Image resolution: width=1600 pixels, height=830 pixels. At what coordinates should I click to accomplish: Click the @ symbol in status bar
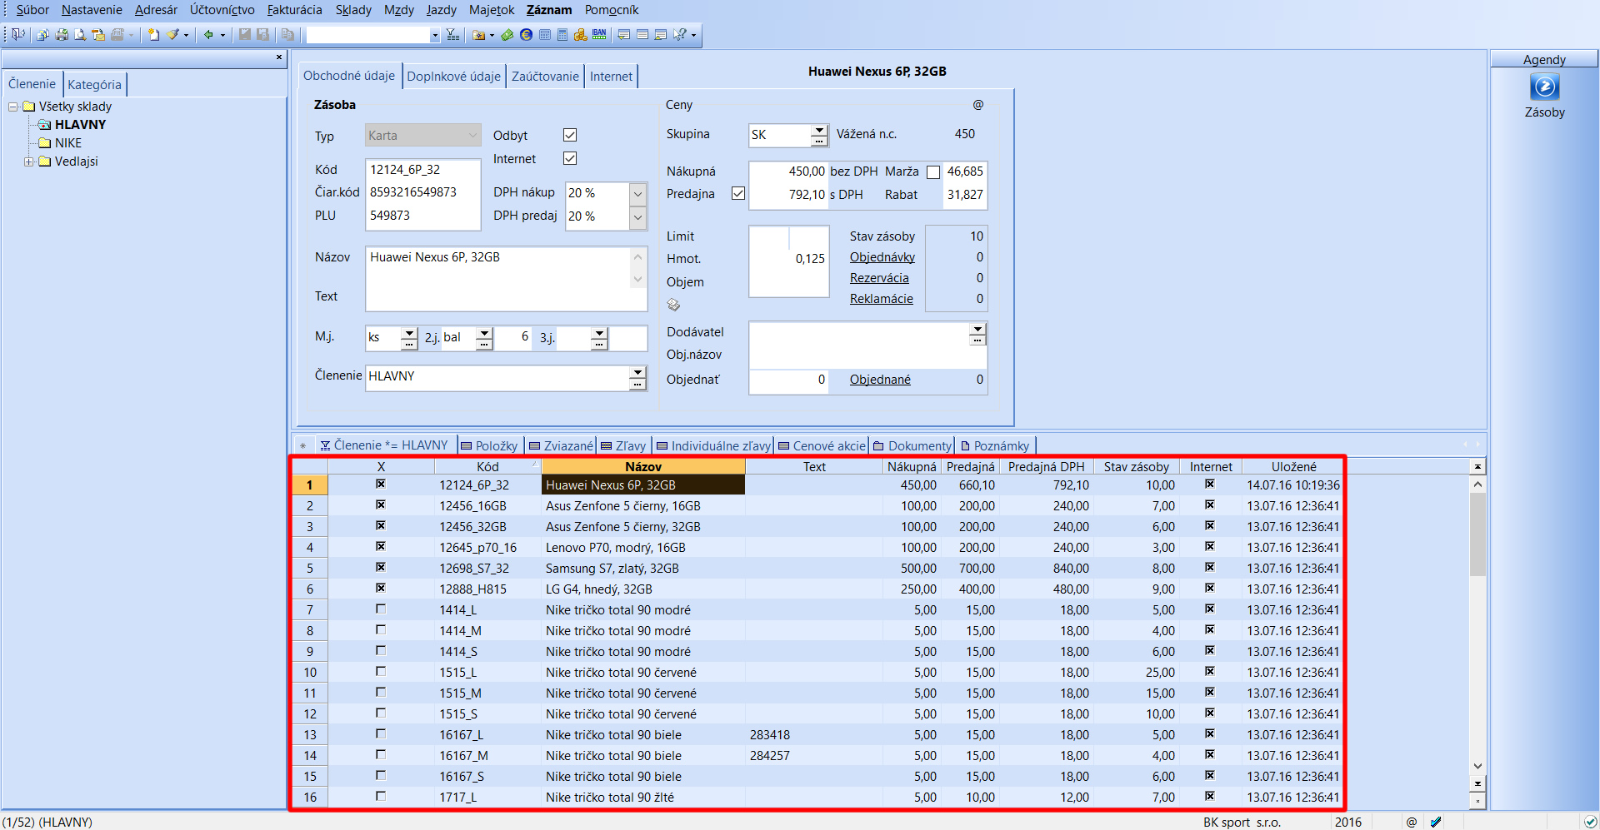[1412, 822]
